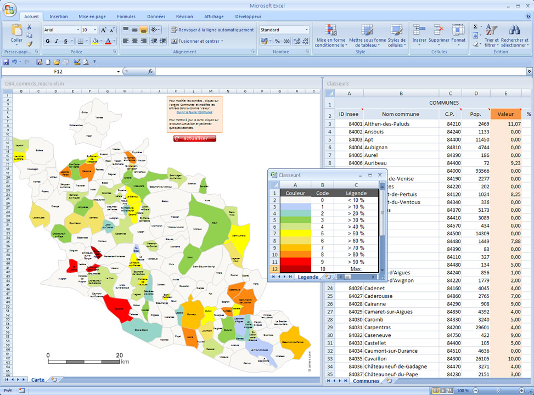Toggle top vertical alignment
The height and width of the screenshot is (395, 534).
[126, 30]
